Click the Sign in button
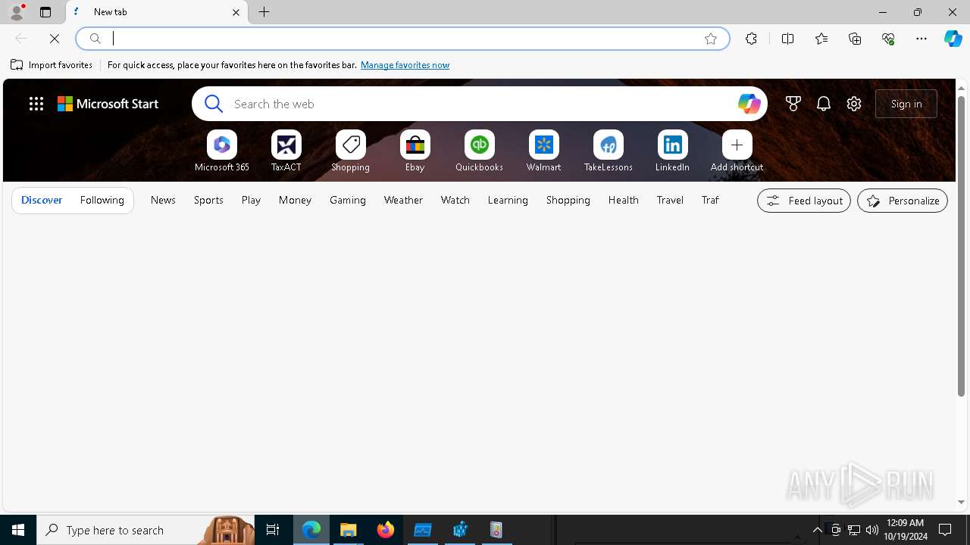The width and height of the screenshot is (970, 545). [x=906, y=104]
